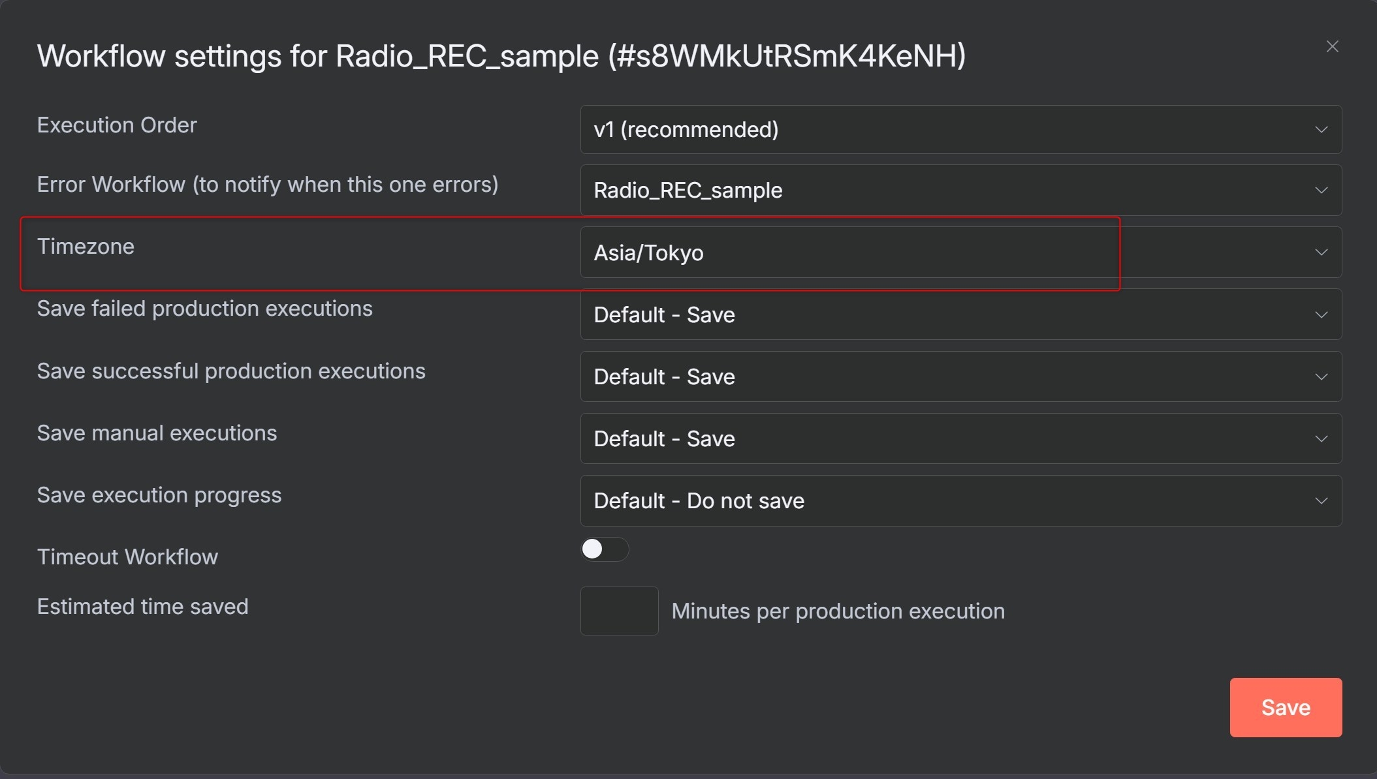Image resolution: width=1377 pixels, height=779 pixels.
Task: Enable the Timeout Workflow toggle
Action: click(604, 549)
